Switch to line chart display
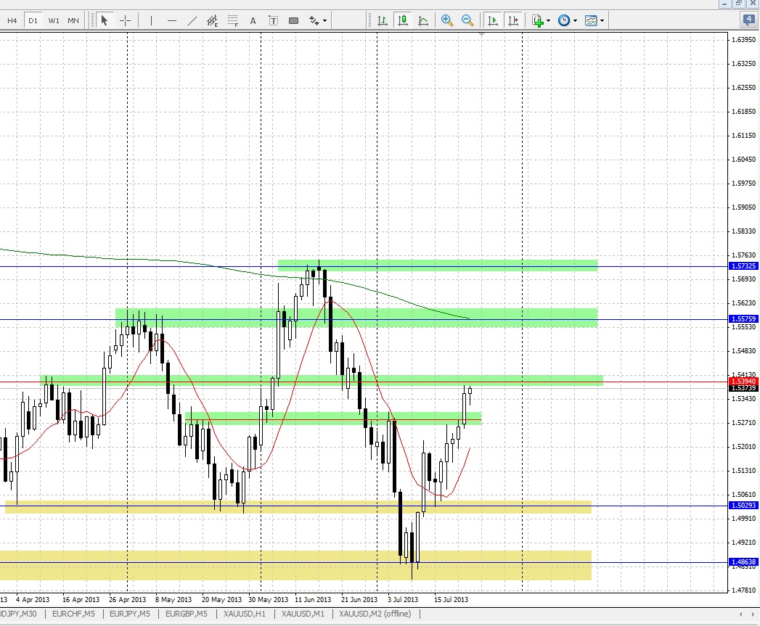 point(423,20)
